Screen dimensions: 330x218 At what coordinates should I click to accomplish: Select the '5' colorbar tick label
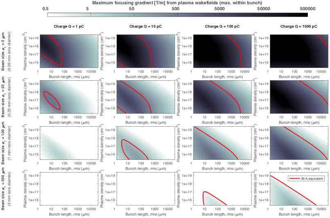pos(87,9)
